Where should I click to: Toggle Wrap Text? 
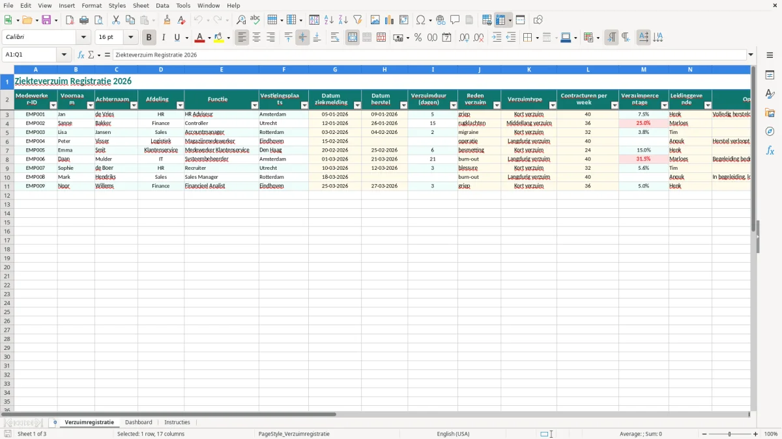click(335, 38)
